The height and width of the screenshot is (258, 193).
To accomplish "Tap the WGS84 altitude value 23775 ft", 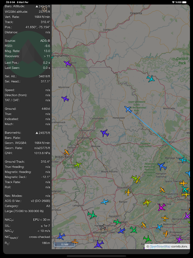I will pyautogui.click(x=44, y=12).
